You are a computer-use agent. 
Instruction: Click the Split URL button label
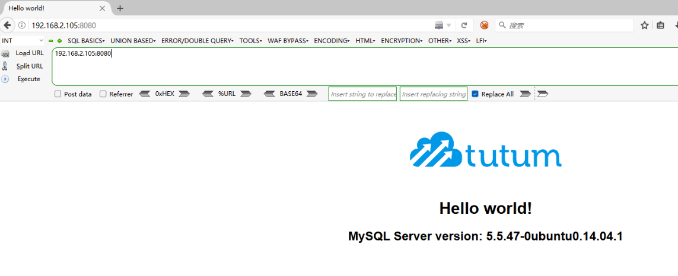(30, 66)
